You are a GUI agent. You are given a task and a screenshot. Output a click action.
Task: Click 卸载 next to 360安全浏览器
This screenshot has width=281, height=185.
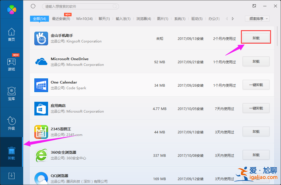(256, 155)
